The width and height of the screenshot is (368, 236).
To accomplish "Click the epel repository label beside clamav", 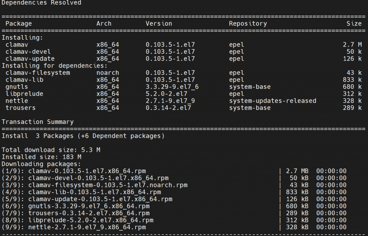I will click(236, 44).
